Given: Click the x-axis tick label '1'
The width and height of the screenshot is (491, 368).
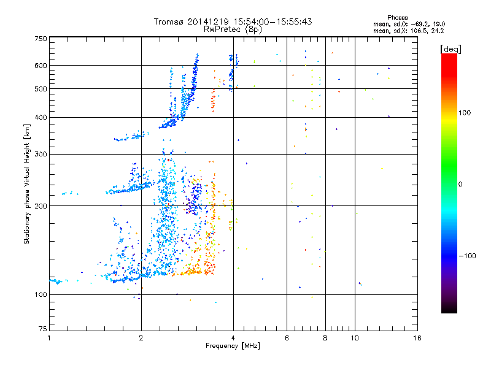Looking at the screenshot, I should coord(49,338).
